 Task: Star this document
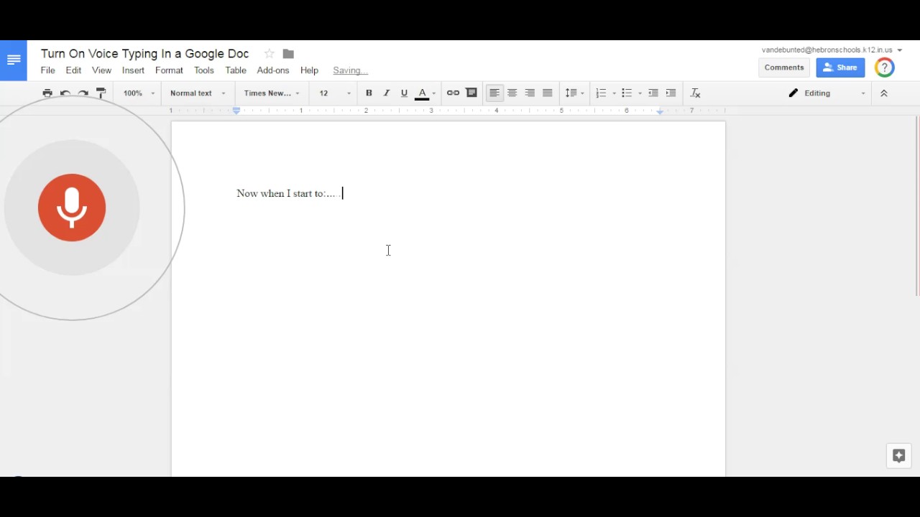tap(269, 54)
